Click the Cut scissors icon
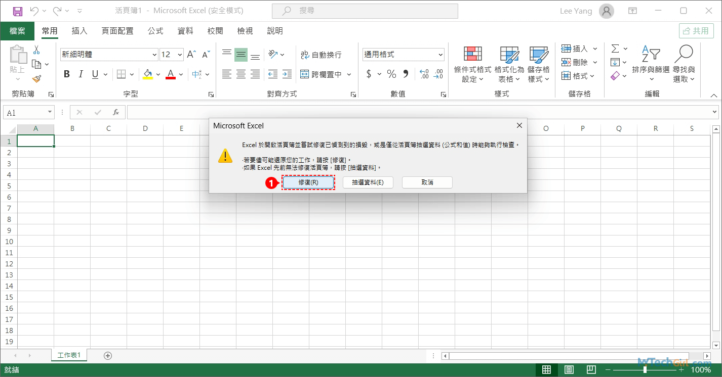722x377 pixels. 36,50
